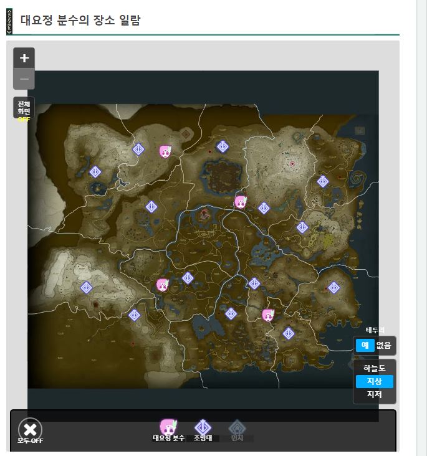Click the 테두리 label above the border options
The width and height of the screenshot is (427, 456).
[x=375, y=330]
